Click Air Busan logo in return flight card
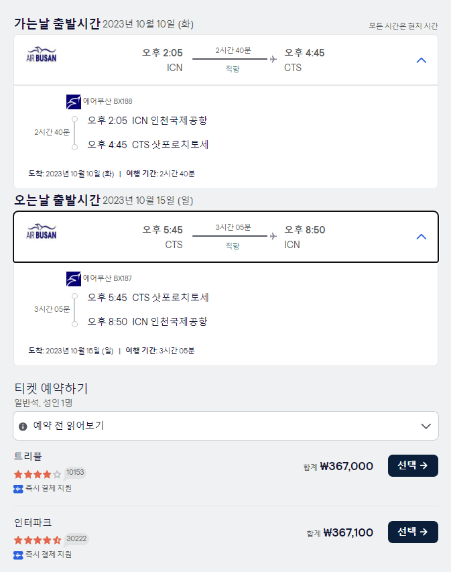This screenshot has width=451, height=572. point(42,231)
